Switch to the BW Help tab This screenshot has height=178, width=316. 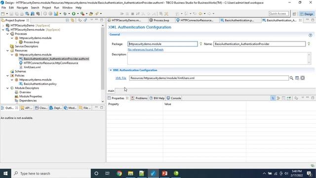click(x=157, y=98)
